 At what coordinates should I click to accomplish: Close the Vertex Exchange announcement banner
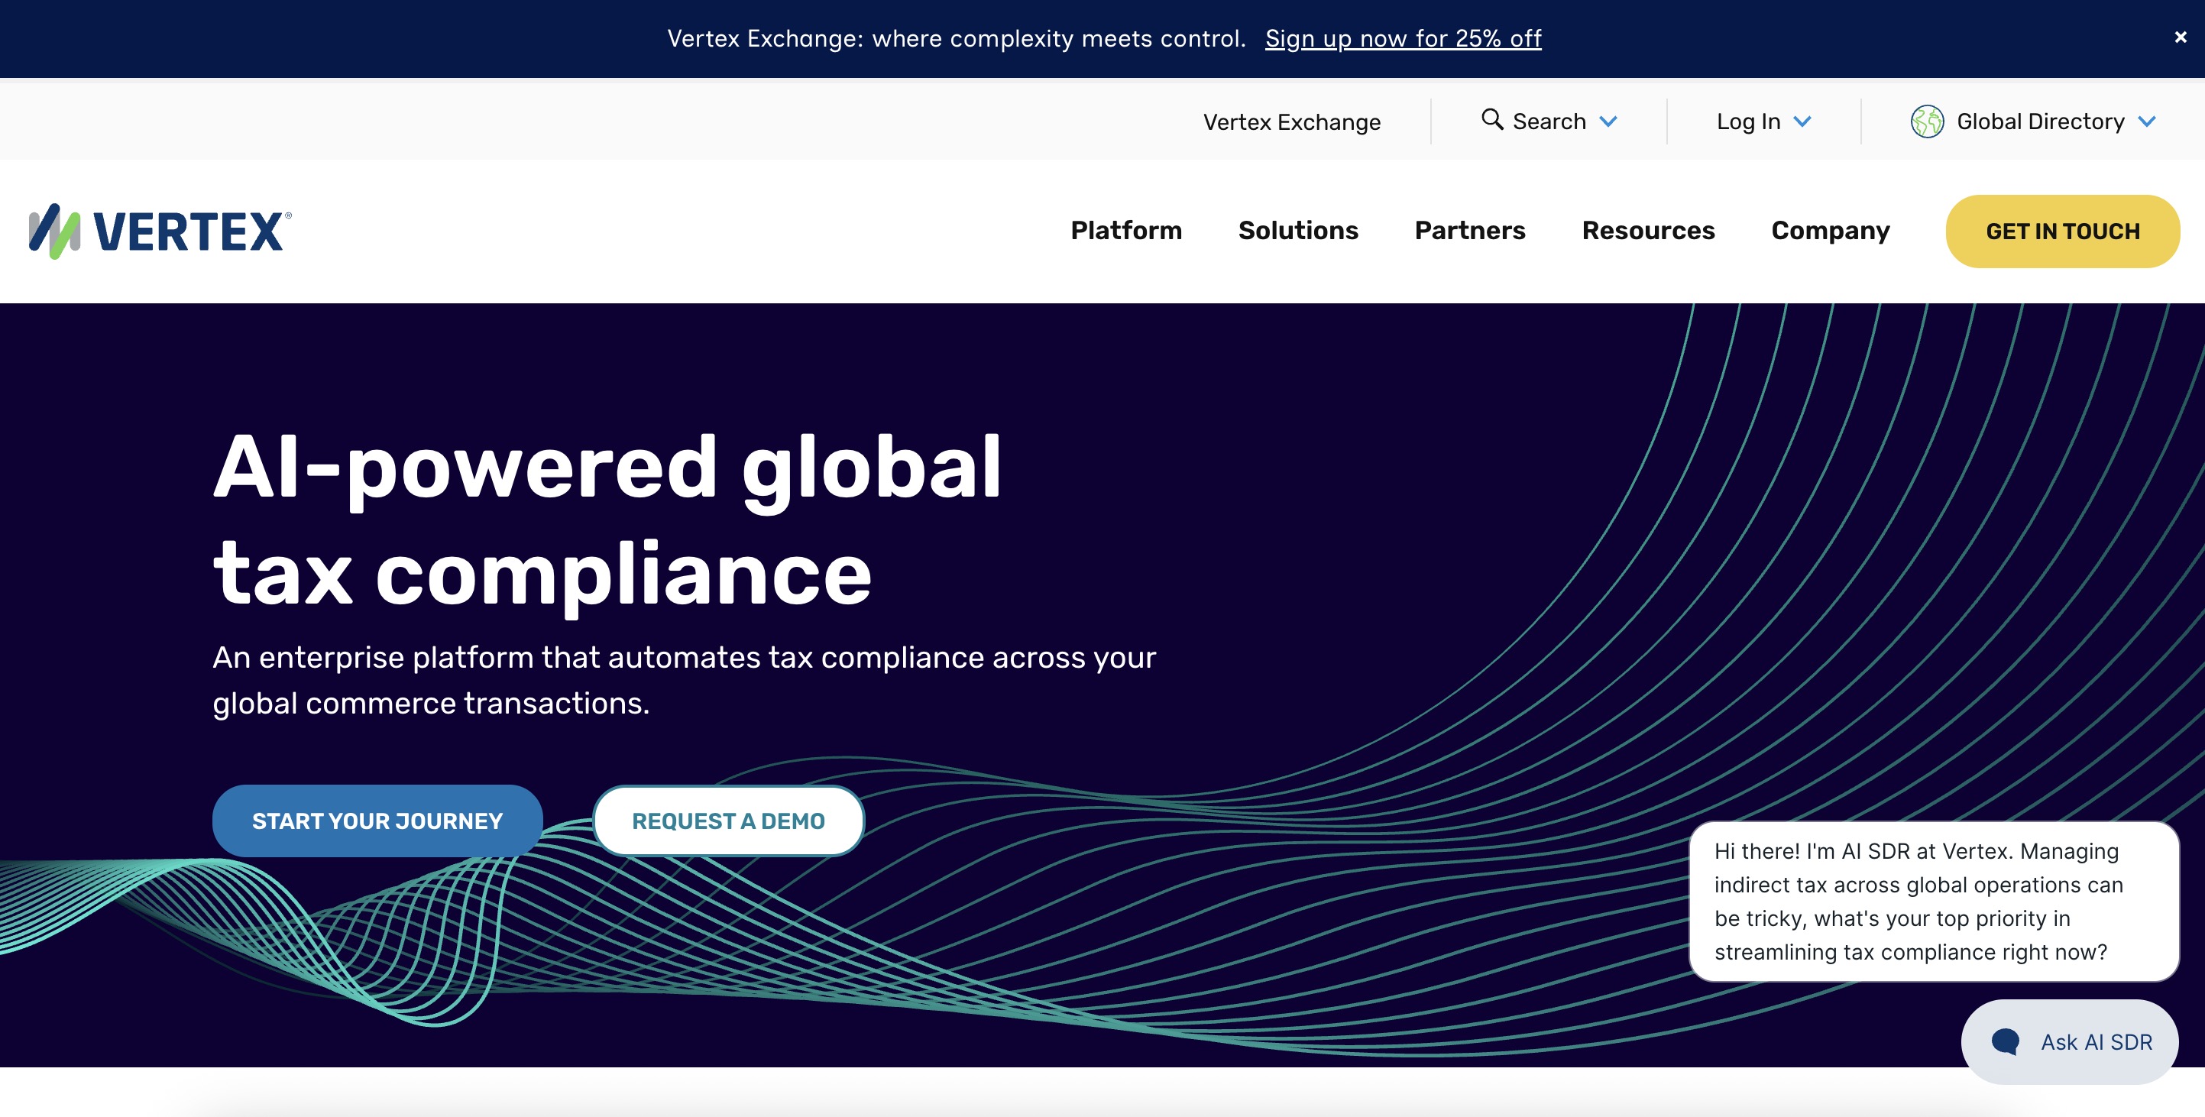pyautogui.click(x=2181, y=37)
